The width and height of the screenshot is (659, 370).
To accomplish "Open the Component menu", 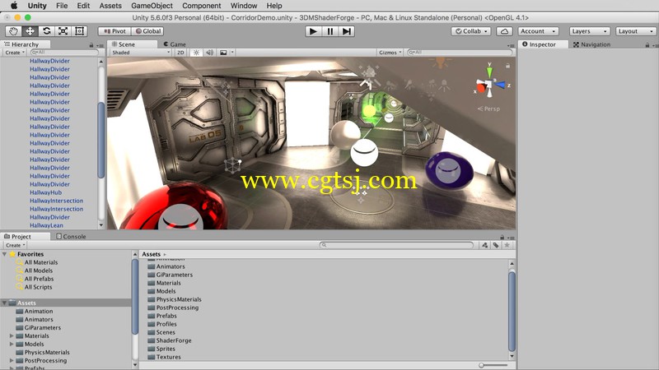I will [201, 6].
